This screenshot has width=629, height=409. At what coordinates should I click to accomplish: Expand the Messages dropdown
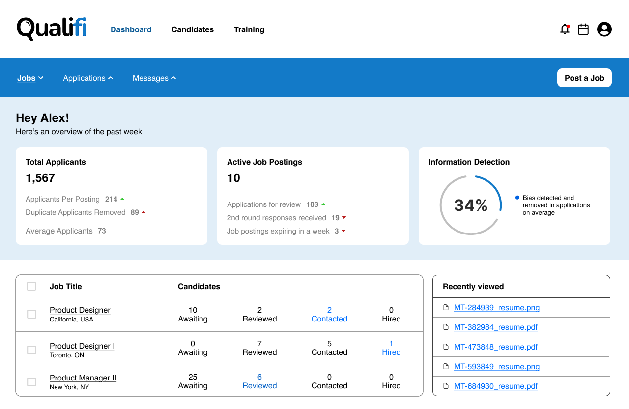[154, 78]
